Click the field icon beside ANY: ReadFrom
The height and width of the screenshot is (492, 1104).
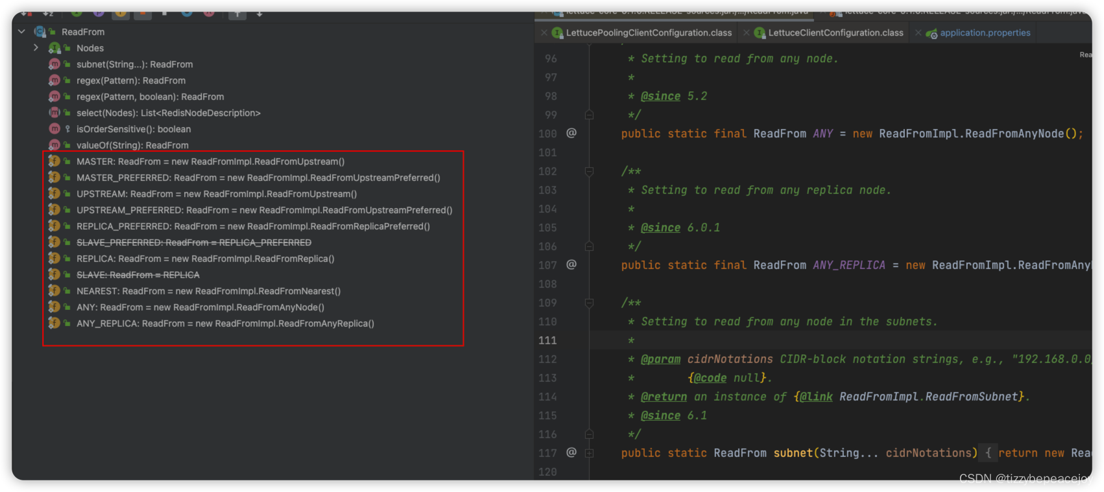(54, 307)
